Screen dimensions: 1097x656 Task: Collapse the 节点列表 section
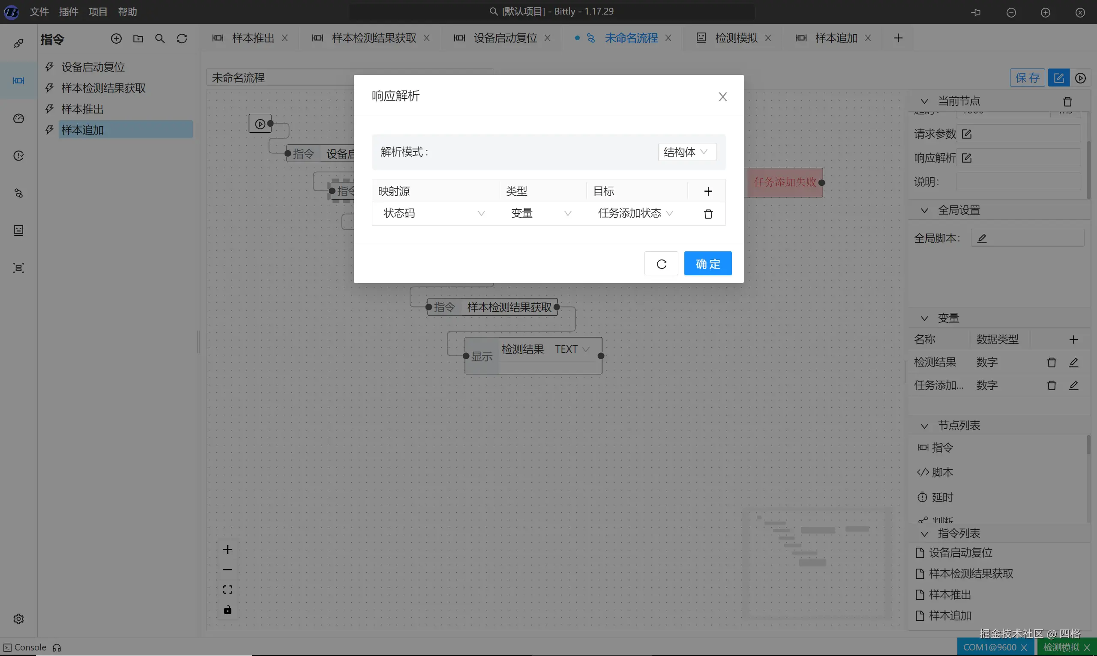click(x=924, y=426)
